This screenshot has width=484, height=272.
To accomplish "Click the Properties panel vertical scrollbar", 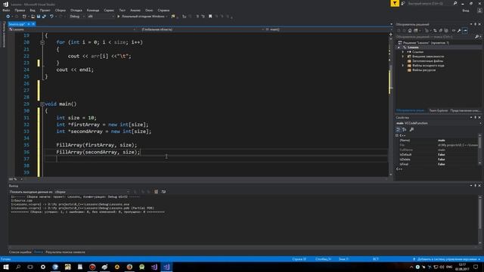I will pyautogui.click(x=479, y=150).
